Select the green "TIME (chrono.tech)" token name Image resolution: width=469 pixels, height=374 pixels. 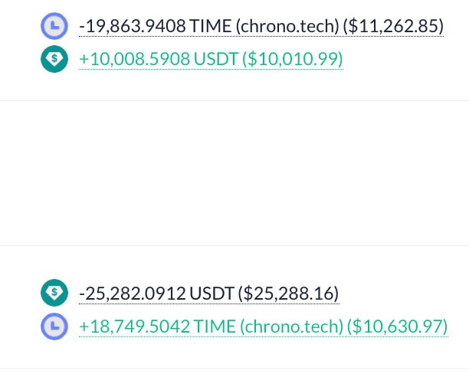[x=268, y=326]
